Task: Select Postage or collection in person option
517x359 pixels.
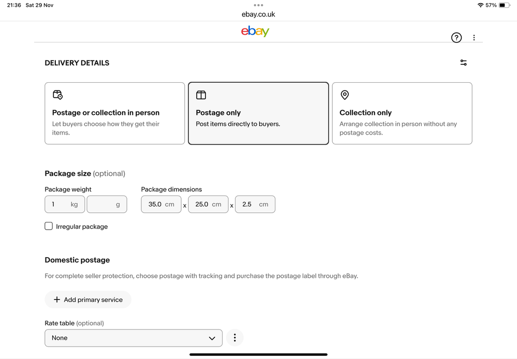Action: [114, 113]
